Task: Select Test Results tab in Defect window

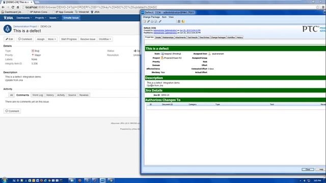Action: [x=193, y=38]
